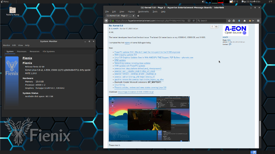The height and width of the screenshot is (154, 275).
Task: Switch to the File Systems tab
Action: (x=49, y=52)
